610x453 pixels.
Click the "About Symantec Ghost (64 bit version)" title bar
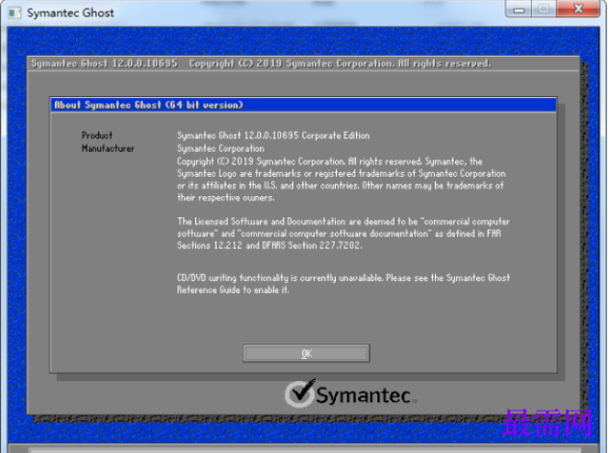pos(303,105)
